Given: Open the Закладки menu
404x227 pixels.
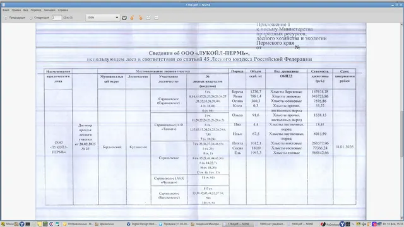Looking at the screenshot, I should (x=49, y=10).
